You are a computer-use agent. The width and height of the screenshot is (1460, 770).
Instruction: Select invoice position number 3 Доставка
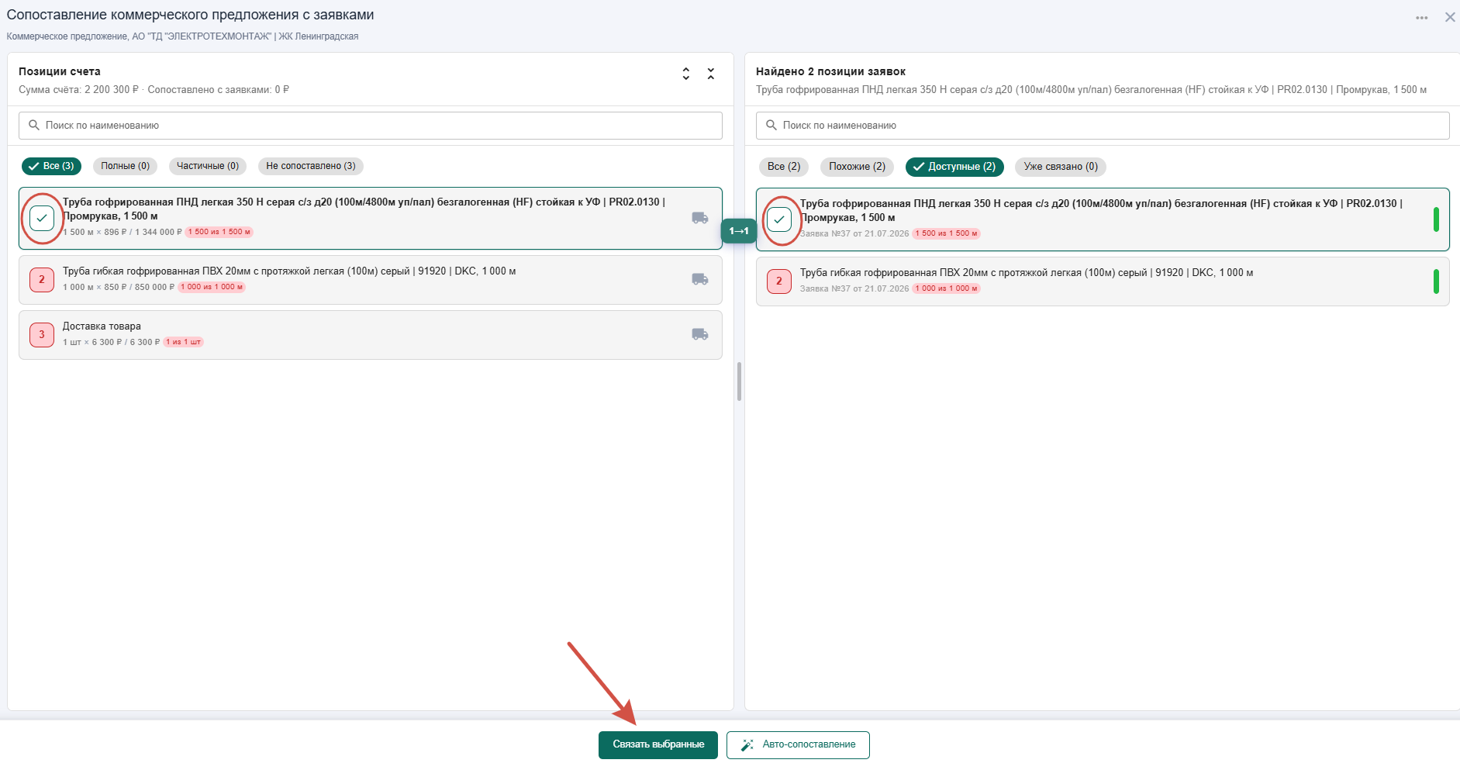click(x=42, y=335)
